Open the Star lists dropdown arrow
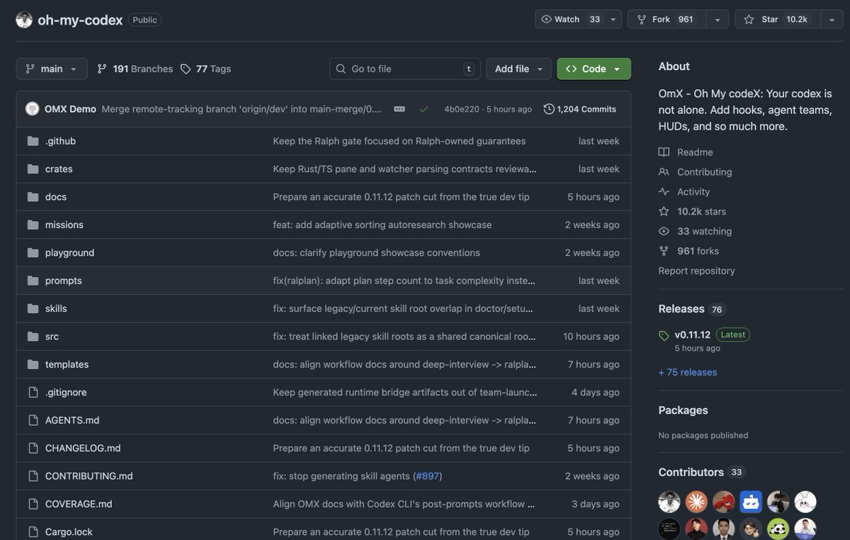The image size is (850, 540). (832, 20)
